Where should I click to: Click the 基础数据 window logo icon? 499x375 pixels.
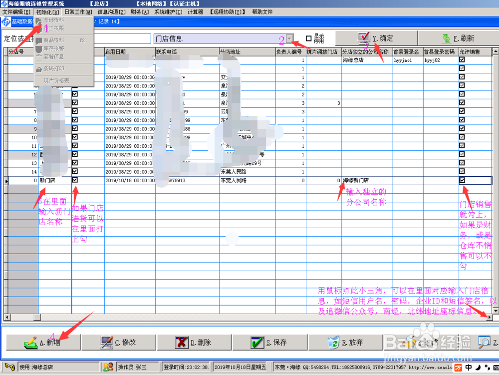(x=6, y=21)
